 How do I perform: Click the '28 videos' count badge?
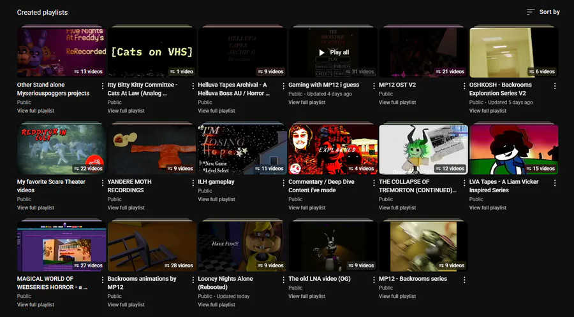click(x=179, y=265)
